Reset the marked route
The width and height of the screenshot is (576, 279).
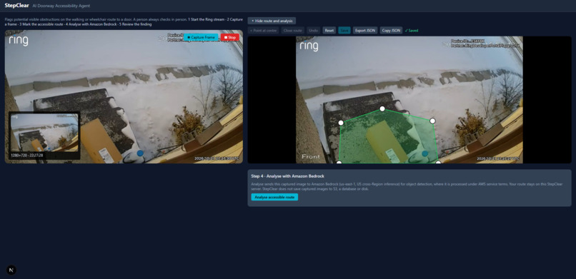tap(329, 31)
